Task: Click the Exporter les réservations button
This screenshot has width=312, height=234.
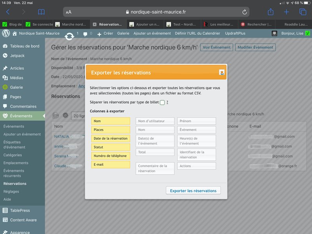Action: (193, 191)
